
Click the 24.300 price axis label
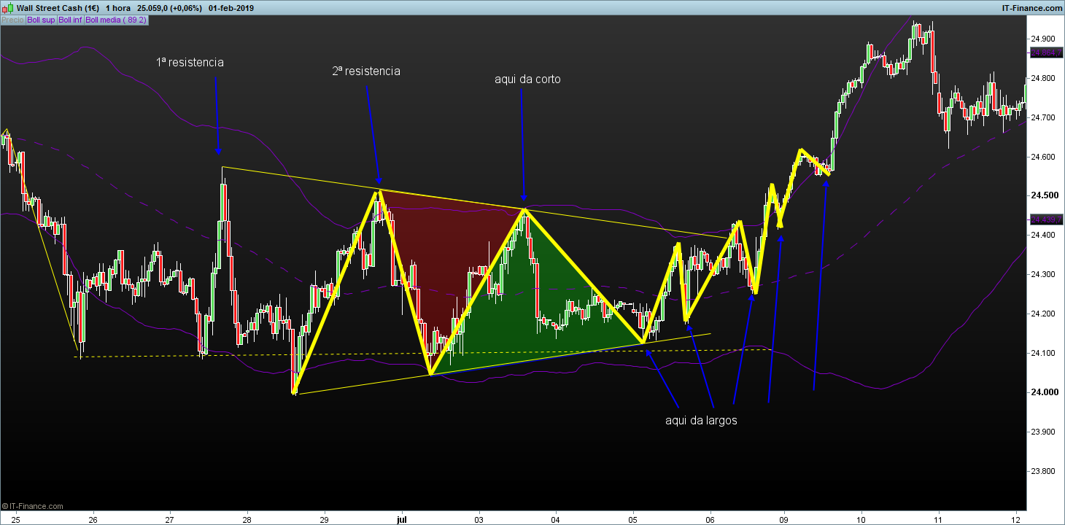pos(1042,275)
